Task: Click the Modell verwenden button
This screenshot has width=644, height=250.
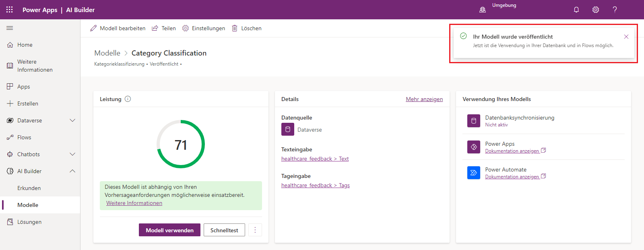Action: [169, 230]
